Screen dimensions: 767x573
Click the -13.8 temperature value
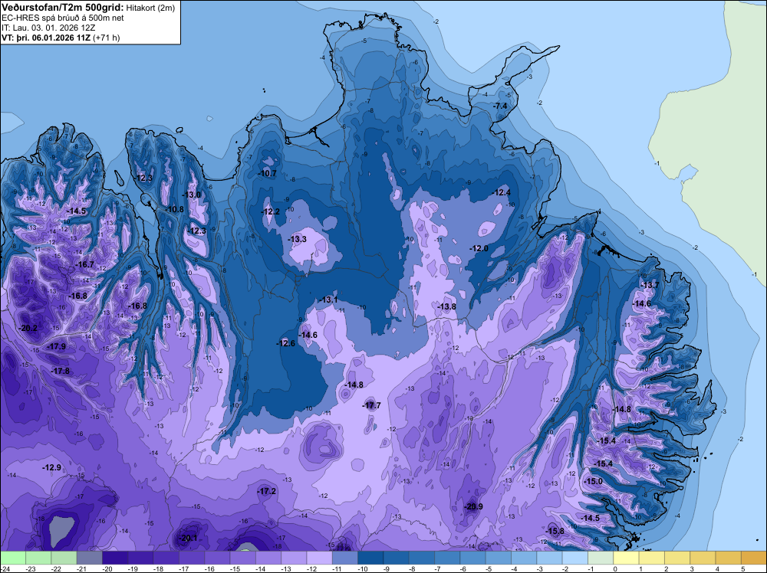(x=446, y=306)
